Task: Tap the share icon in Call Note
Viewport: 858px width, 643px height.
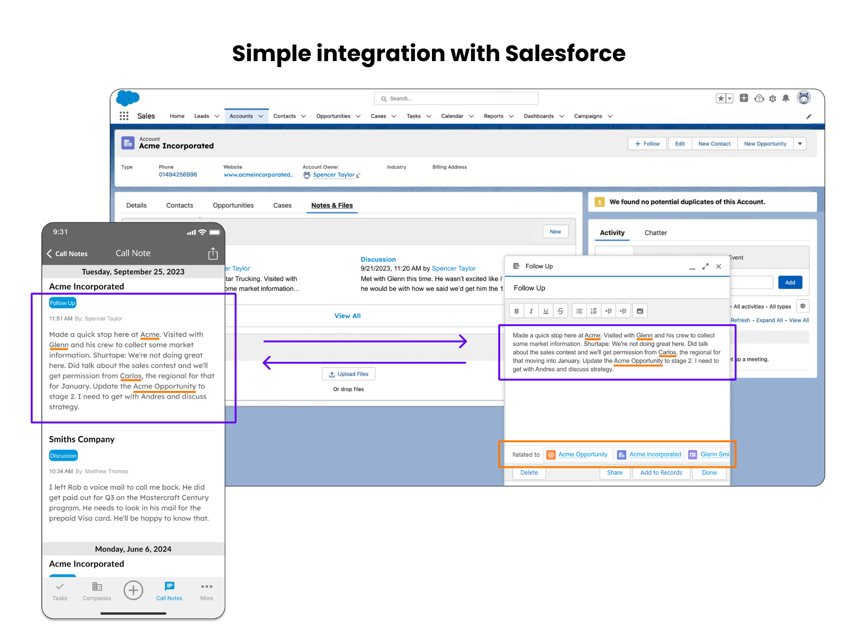Action: [x=213, y=253]
